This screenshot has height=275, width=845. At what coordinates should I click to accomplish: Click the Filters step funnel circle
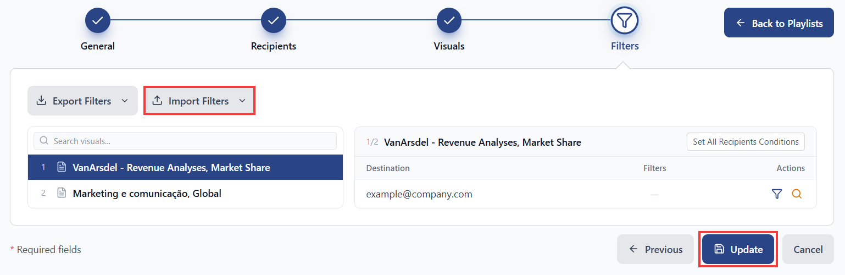click(x=625, y=21)
